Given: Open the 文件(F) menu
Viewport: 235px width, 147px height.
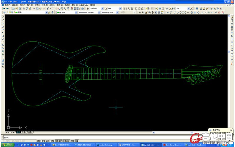Looking at the screenshot, I should click(7, 5).
